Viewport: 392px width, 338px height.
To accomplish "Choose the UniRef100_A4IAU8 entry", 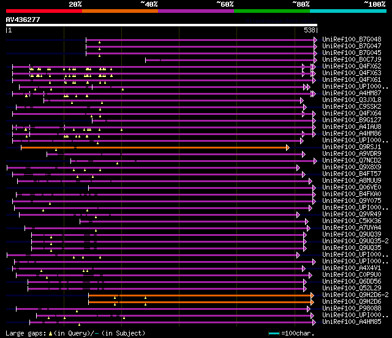I will point(352,127).
